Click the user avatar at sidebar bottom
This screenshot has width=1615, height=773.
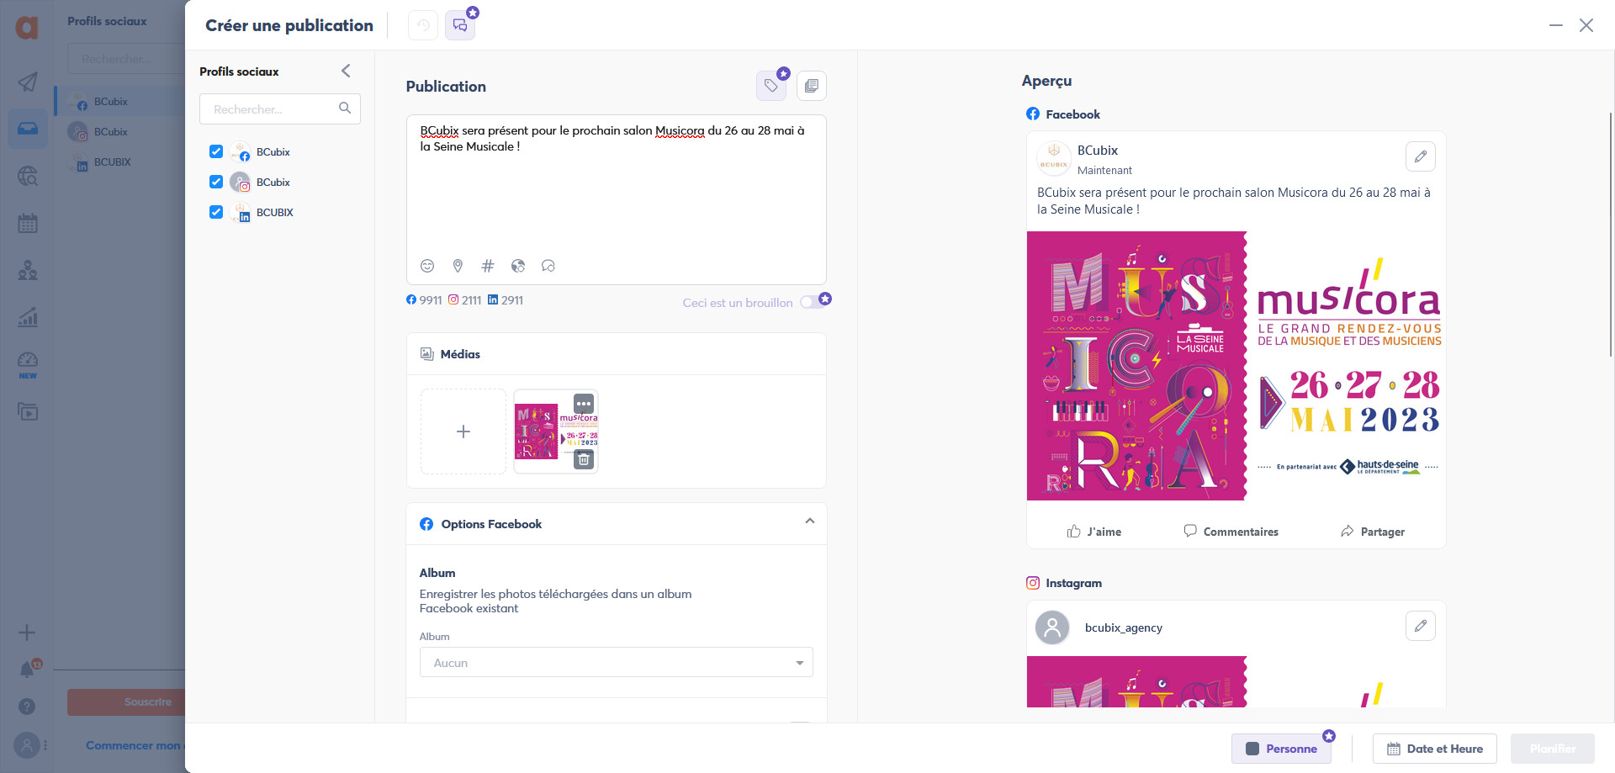[x=27, y=745]
